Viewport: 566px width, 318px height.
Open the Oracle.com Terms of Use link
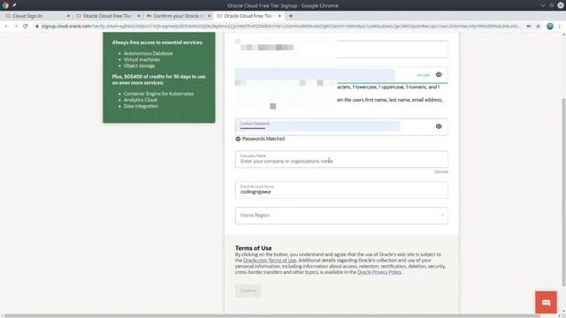tap(270, 261)
